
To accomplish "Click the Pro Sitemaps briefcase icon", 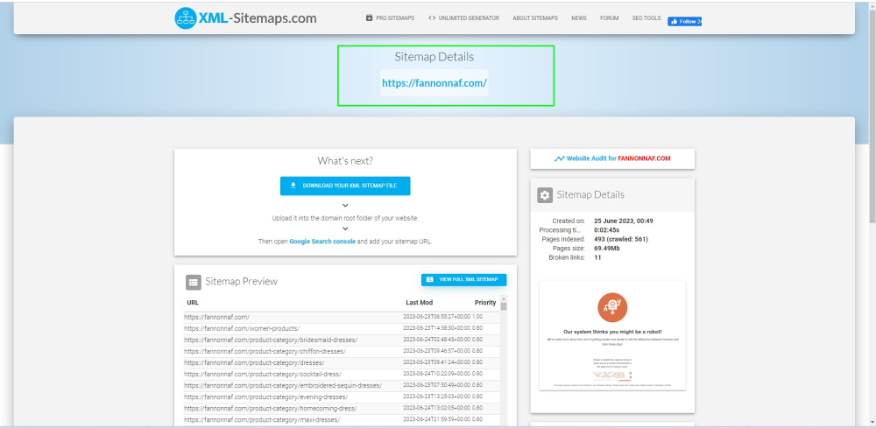I will (369, 18).
